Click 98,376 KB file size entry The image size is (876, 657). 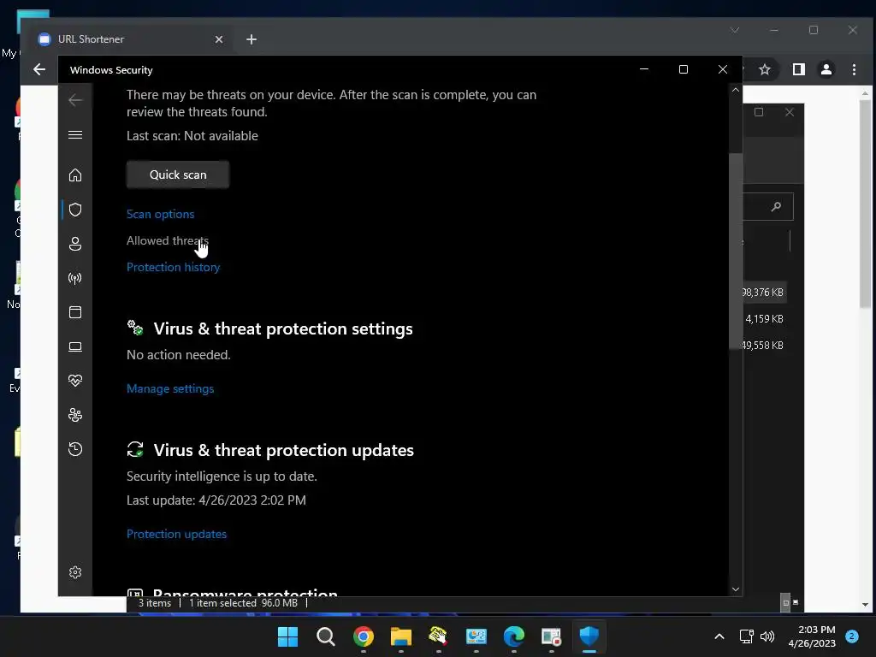[762, 293]
